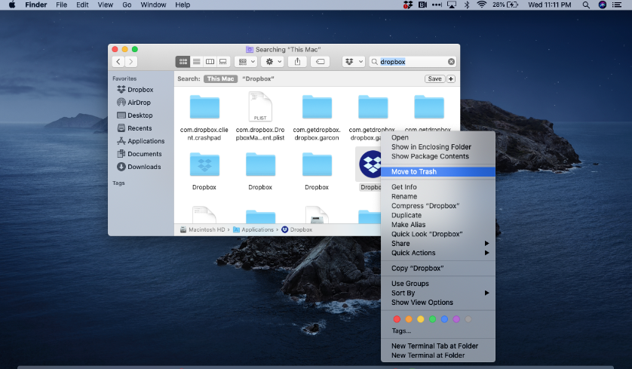Apply the purple tag color
Image resolution: width=632 pixels, height=369 pixels.
456,319
